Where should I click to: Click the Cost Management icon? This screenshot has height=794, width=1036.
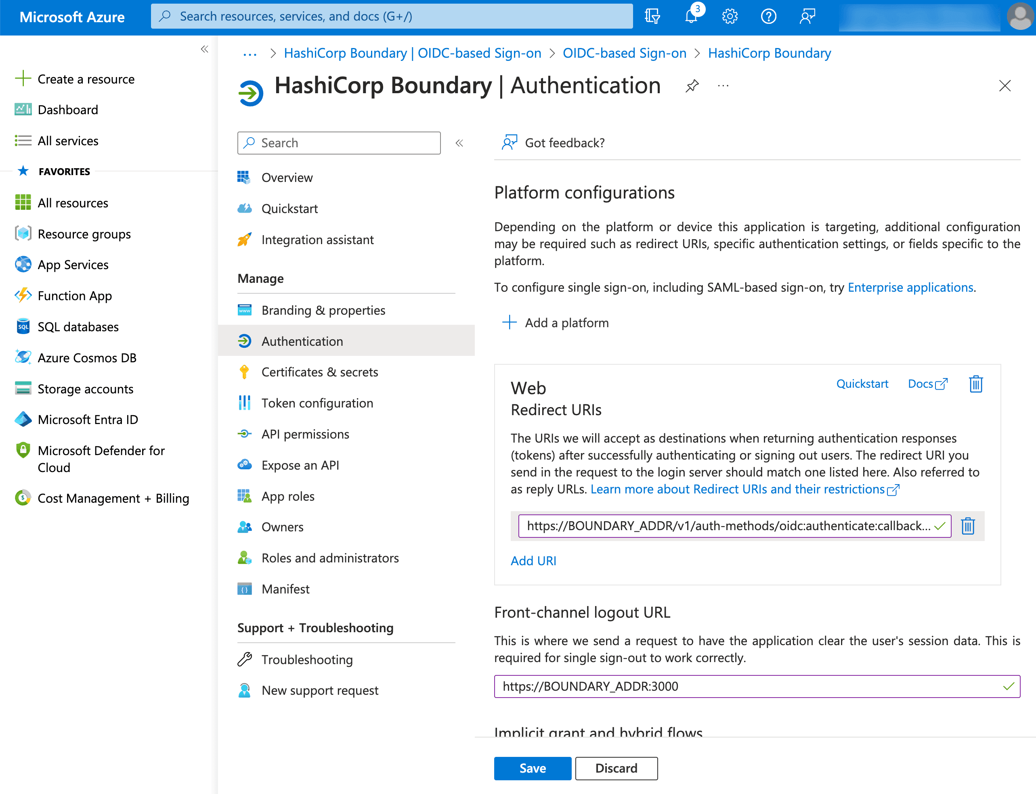coord(23,498)
